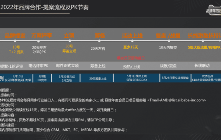Click the 预热/上线 stage label
The width and height of the screenshot is (221, 140).
[x=131, y=66]
